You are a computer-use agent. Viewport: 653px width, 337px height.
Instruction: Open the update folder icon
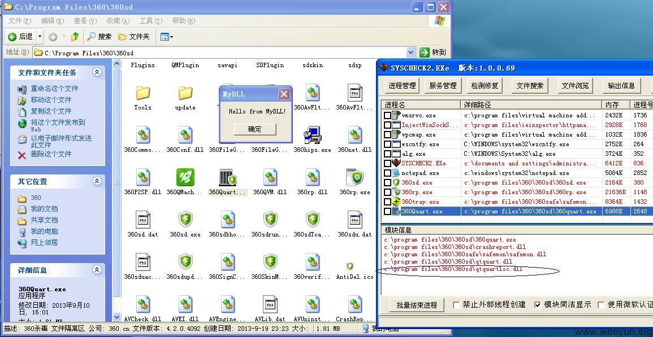(x=185, y=93)
